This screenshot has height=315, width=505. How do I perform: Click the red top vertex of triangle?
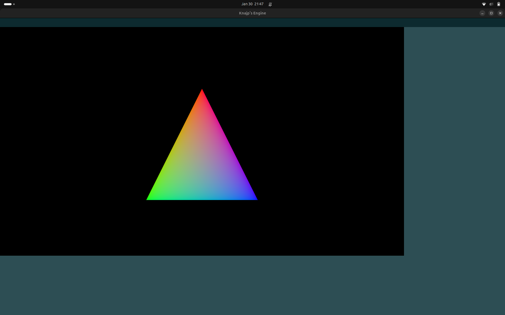(202, 91)
